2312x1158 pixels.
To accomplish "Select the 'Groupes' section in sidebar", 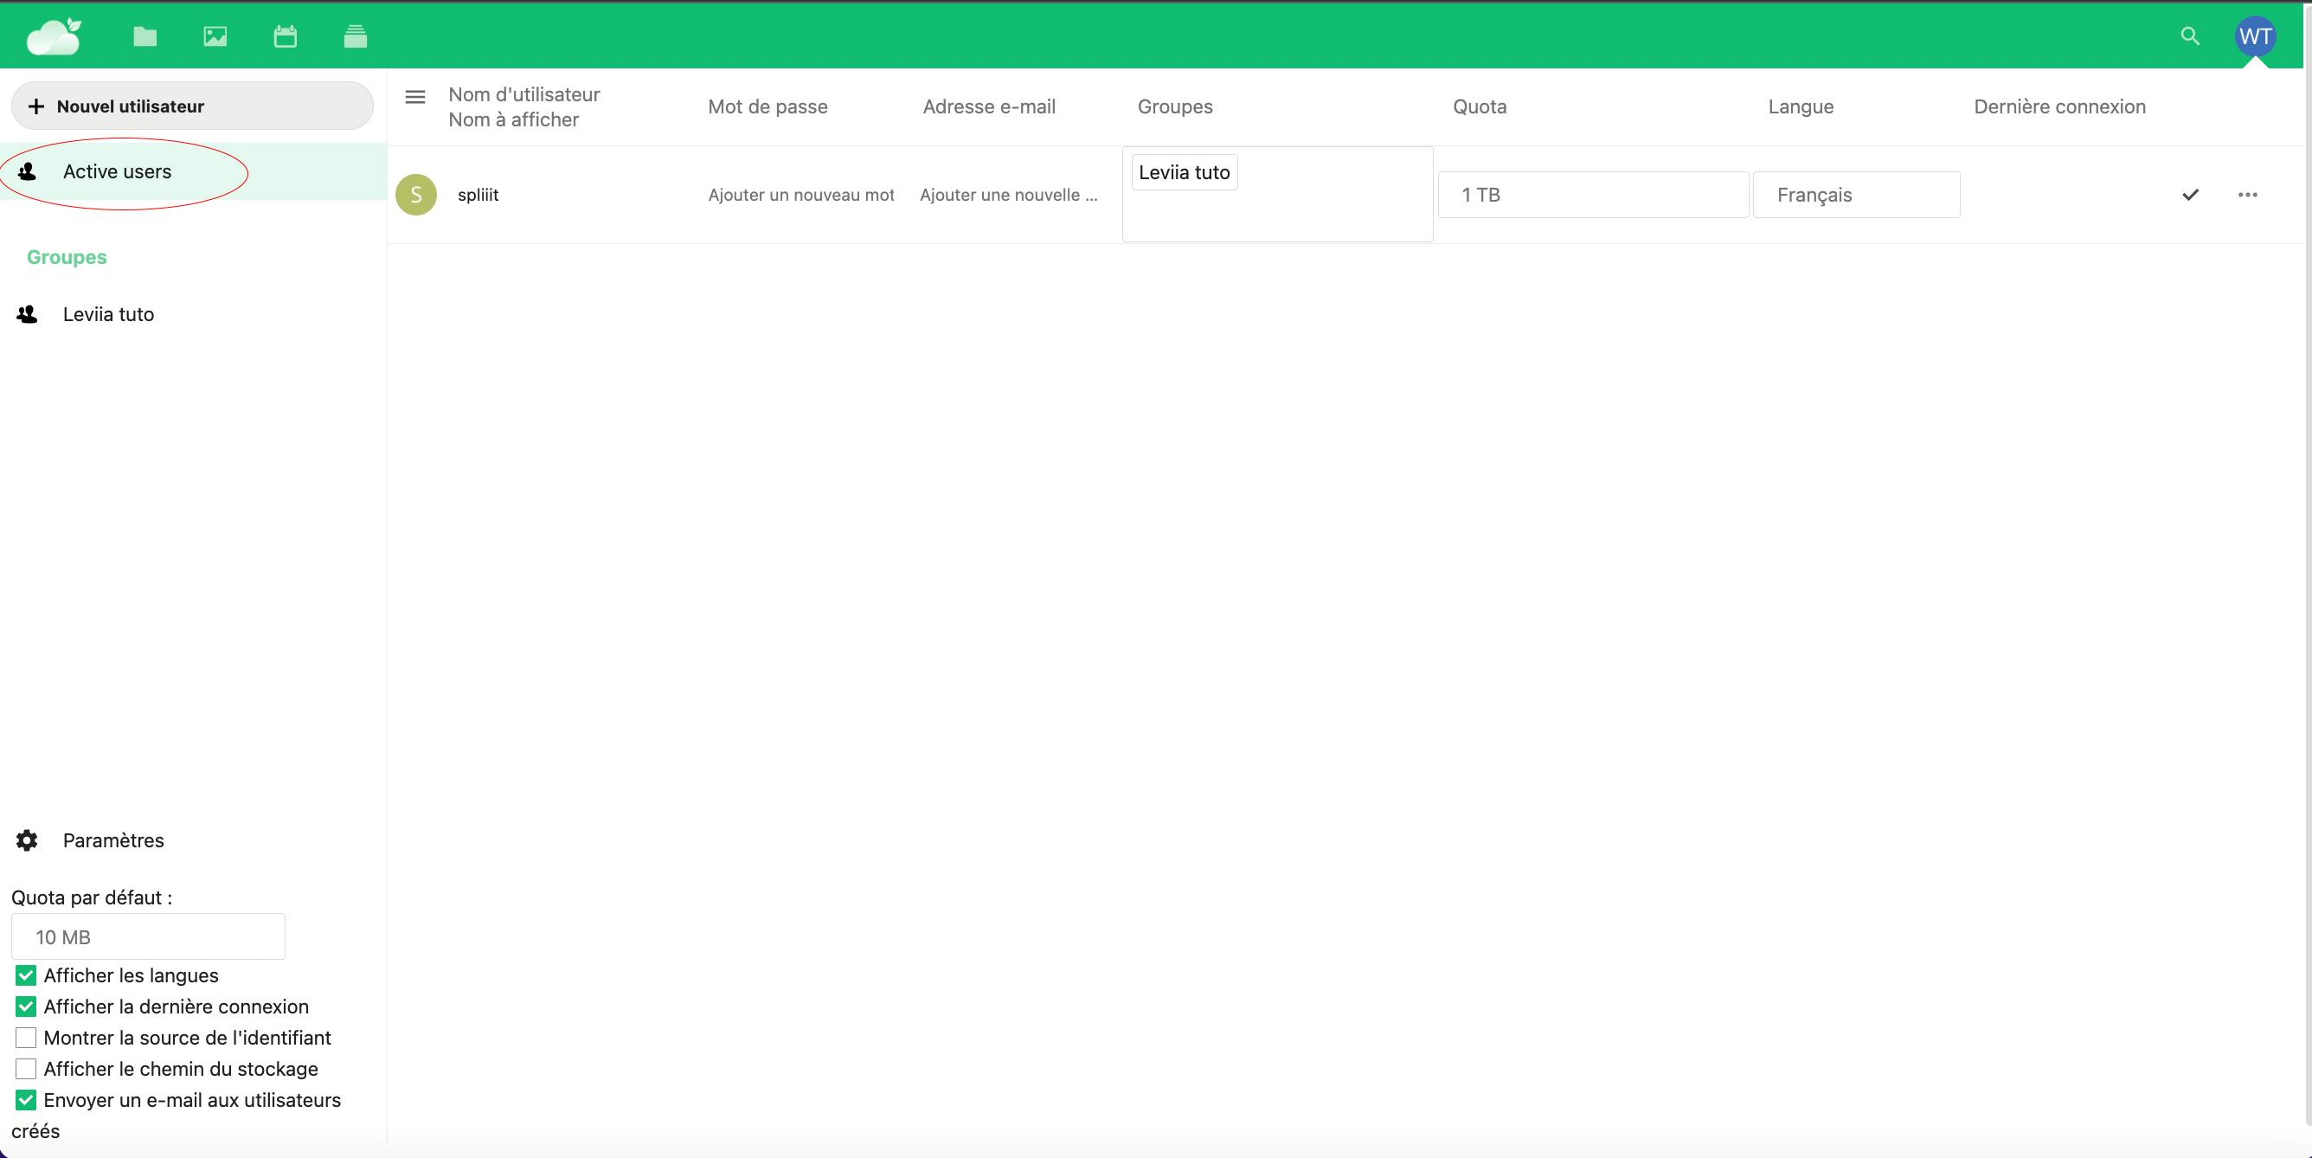I will 65,257.
